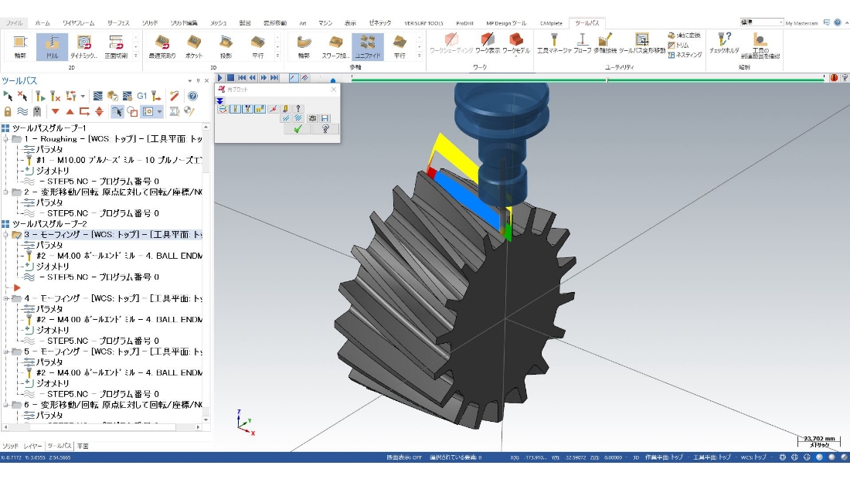Image resolution: width=850 pixels, height=479 pixels.
Task: Choose the ユニファイド multiaxis toolpath
Action: pyautogui.click(x=368, y=46)
